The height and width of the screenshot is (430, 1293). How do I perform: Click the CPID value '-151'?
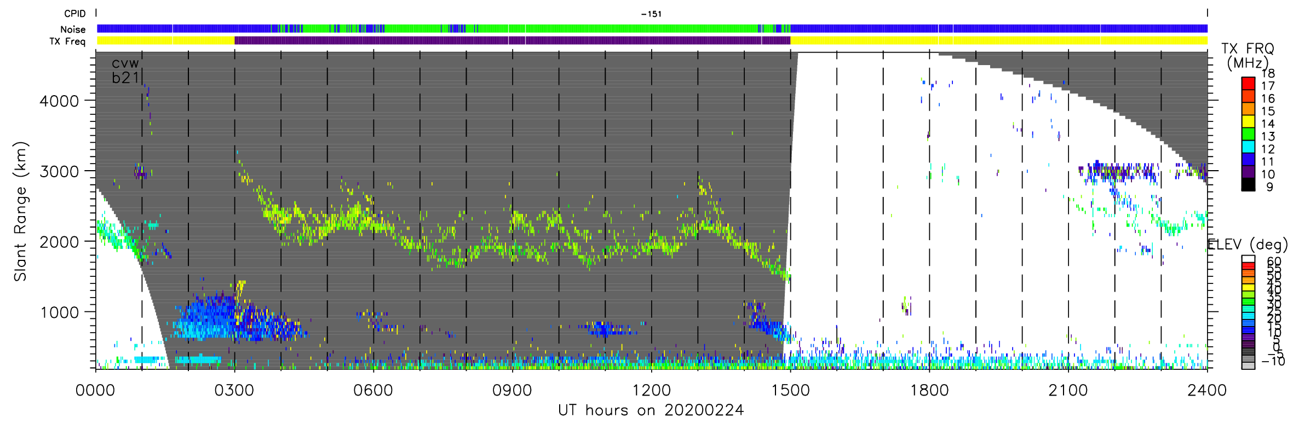(651, 14)
